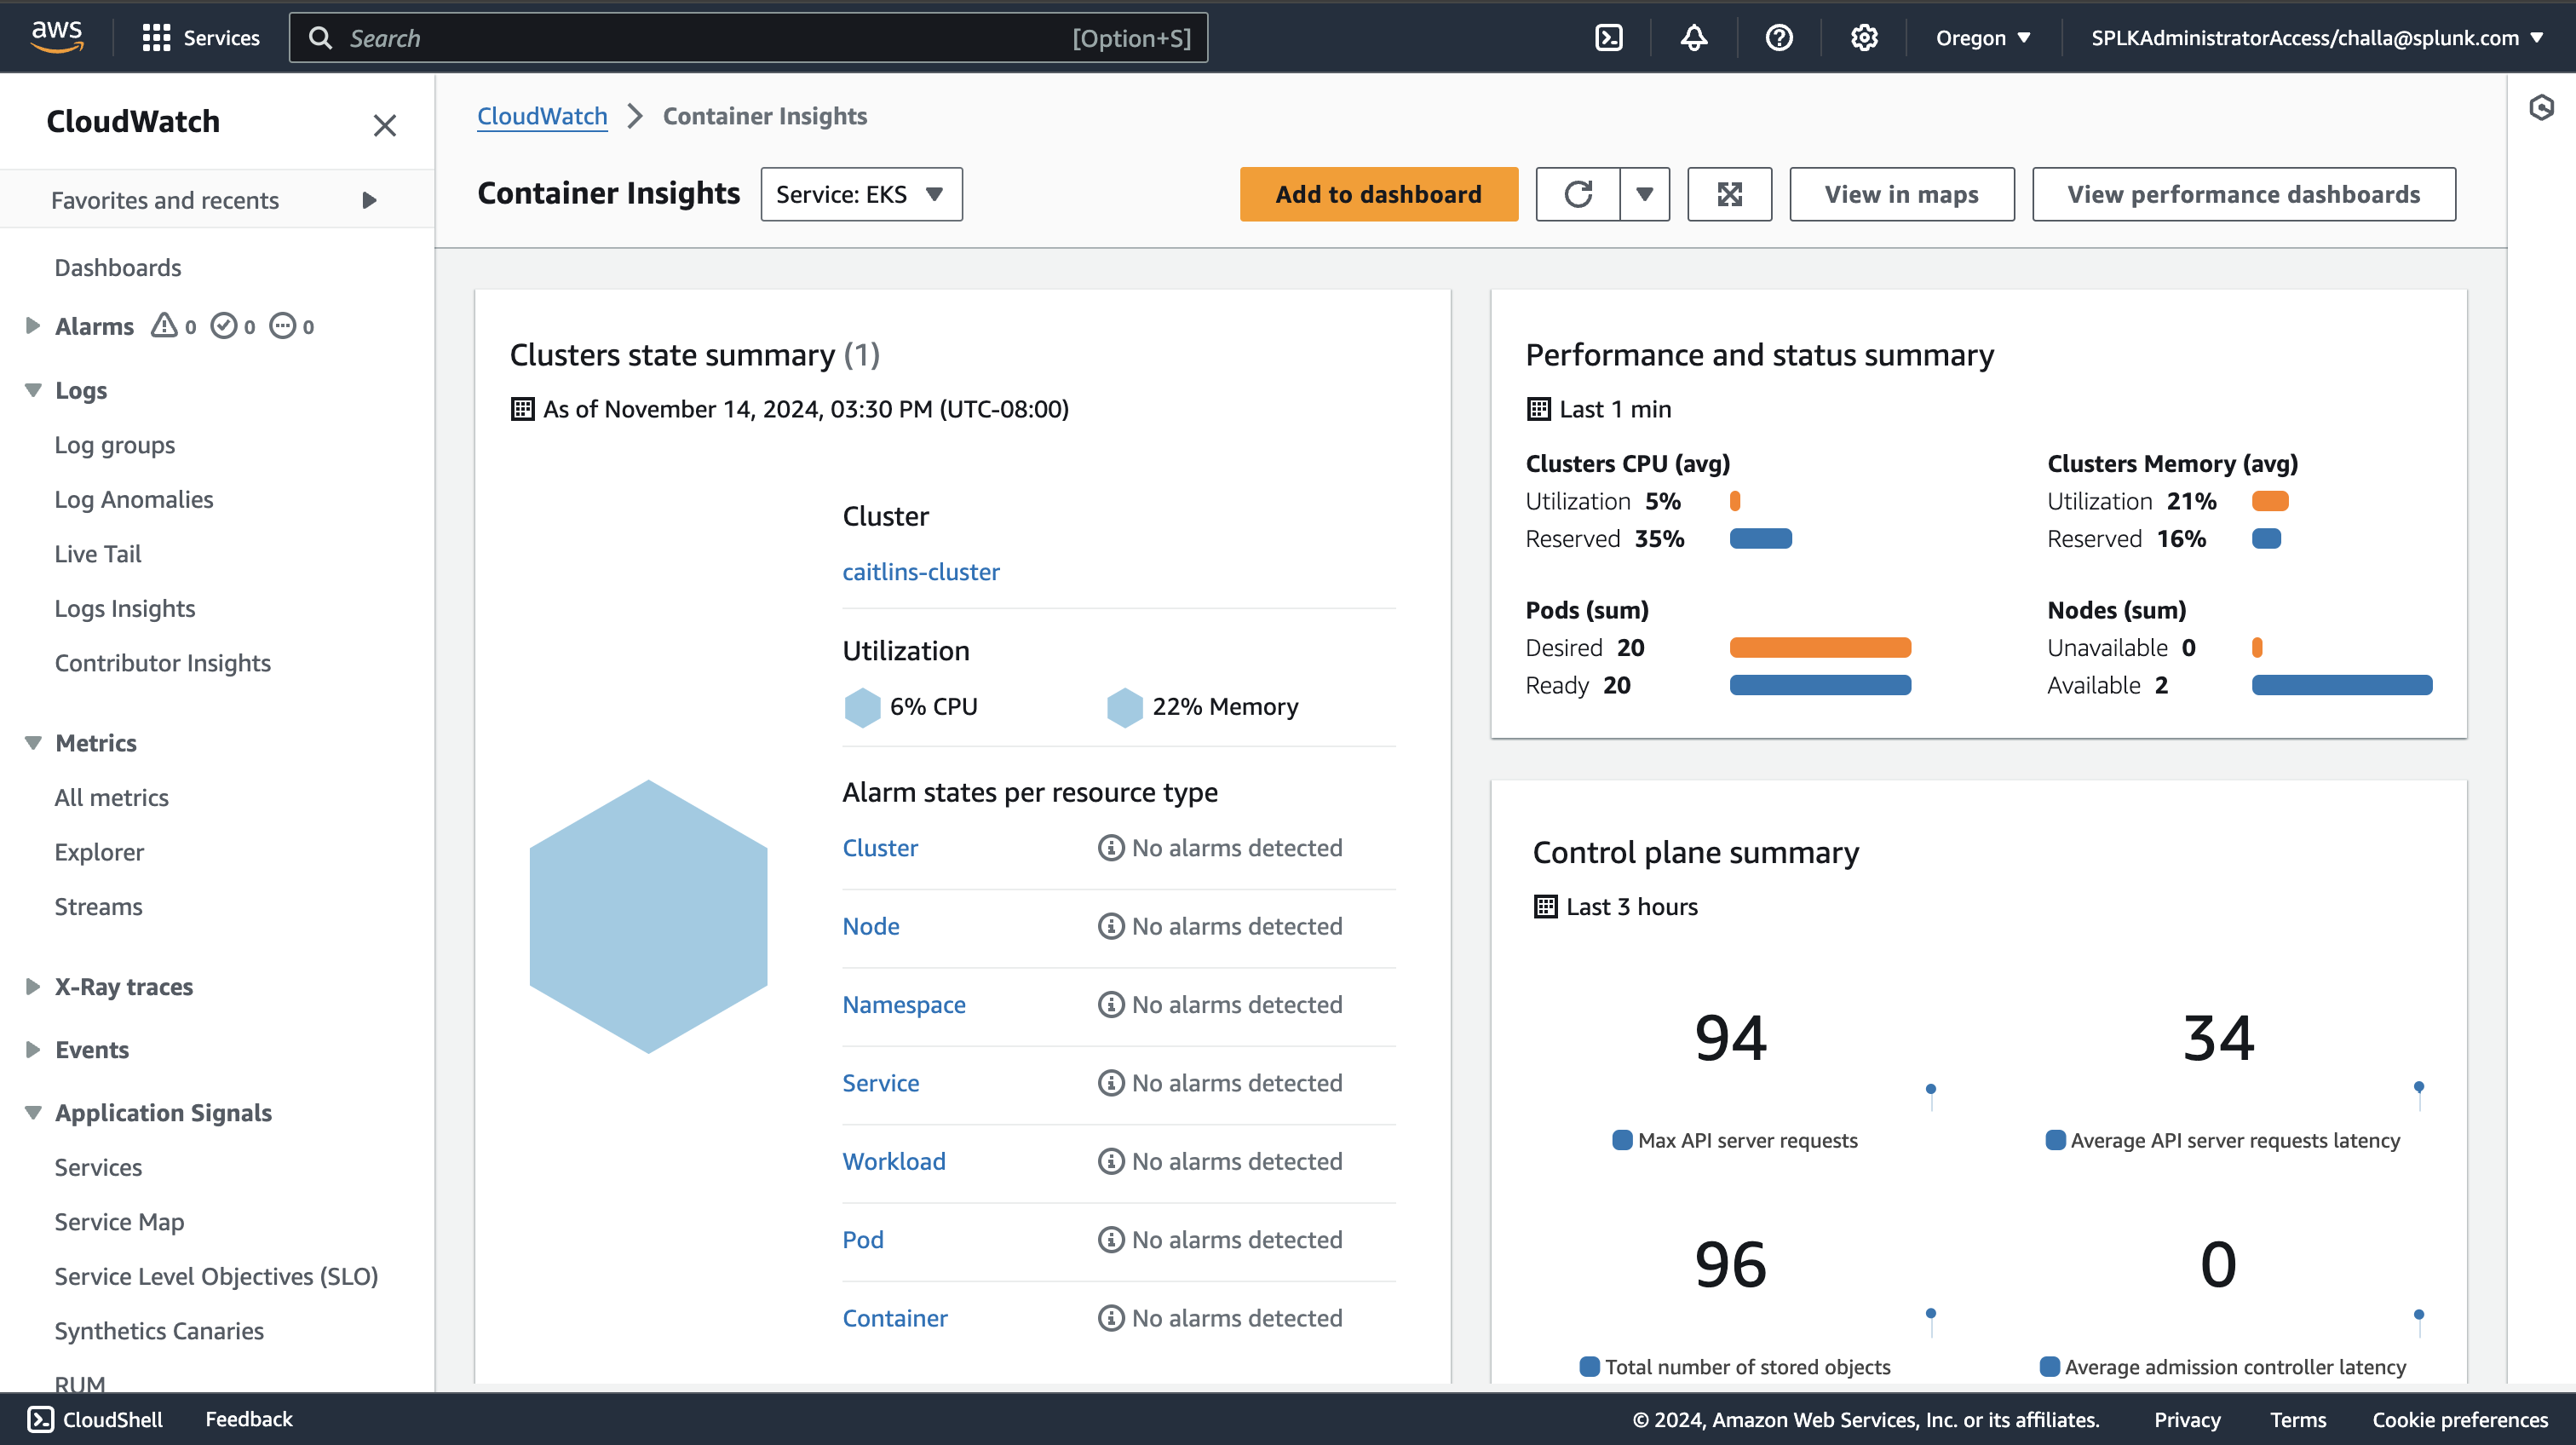
Task: Open the Oregon region selector
Action: point(1982,38)
